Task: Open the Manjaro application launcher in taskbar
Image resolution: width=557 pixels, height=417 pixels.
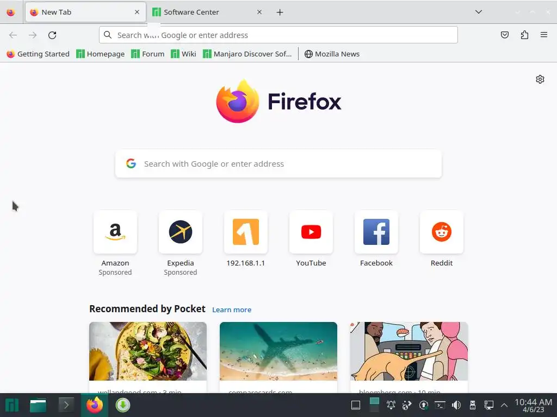Action: click(12, 405)
